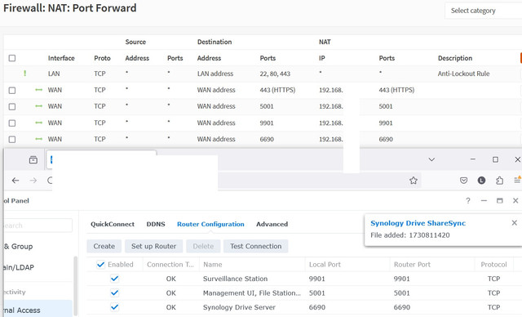Click the Set up Router button
The width and height of the screenshot is (522, 317).
154,247
